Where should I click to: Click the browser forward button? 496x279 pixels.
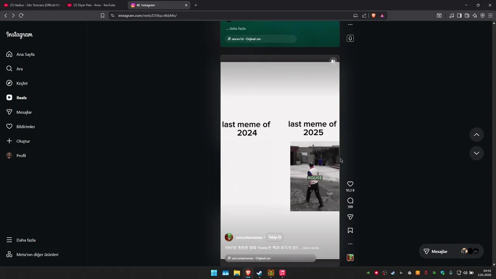tap(13, 15)
